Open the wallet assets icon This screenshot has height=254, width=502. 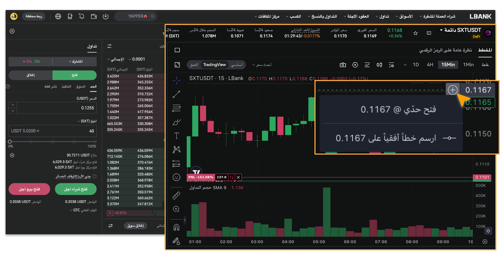click(94, 16)
